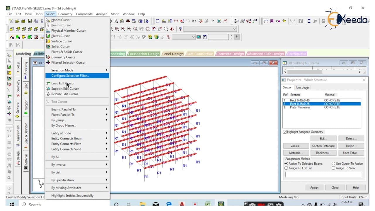Viewport: 375px width, 211px height.
Task: Click the Save floppy disk icon
Action: coord(30,21)
